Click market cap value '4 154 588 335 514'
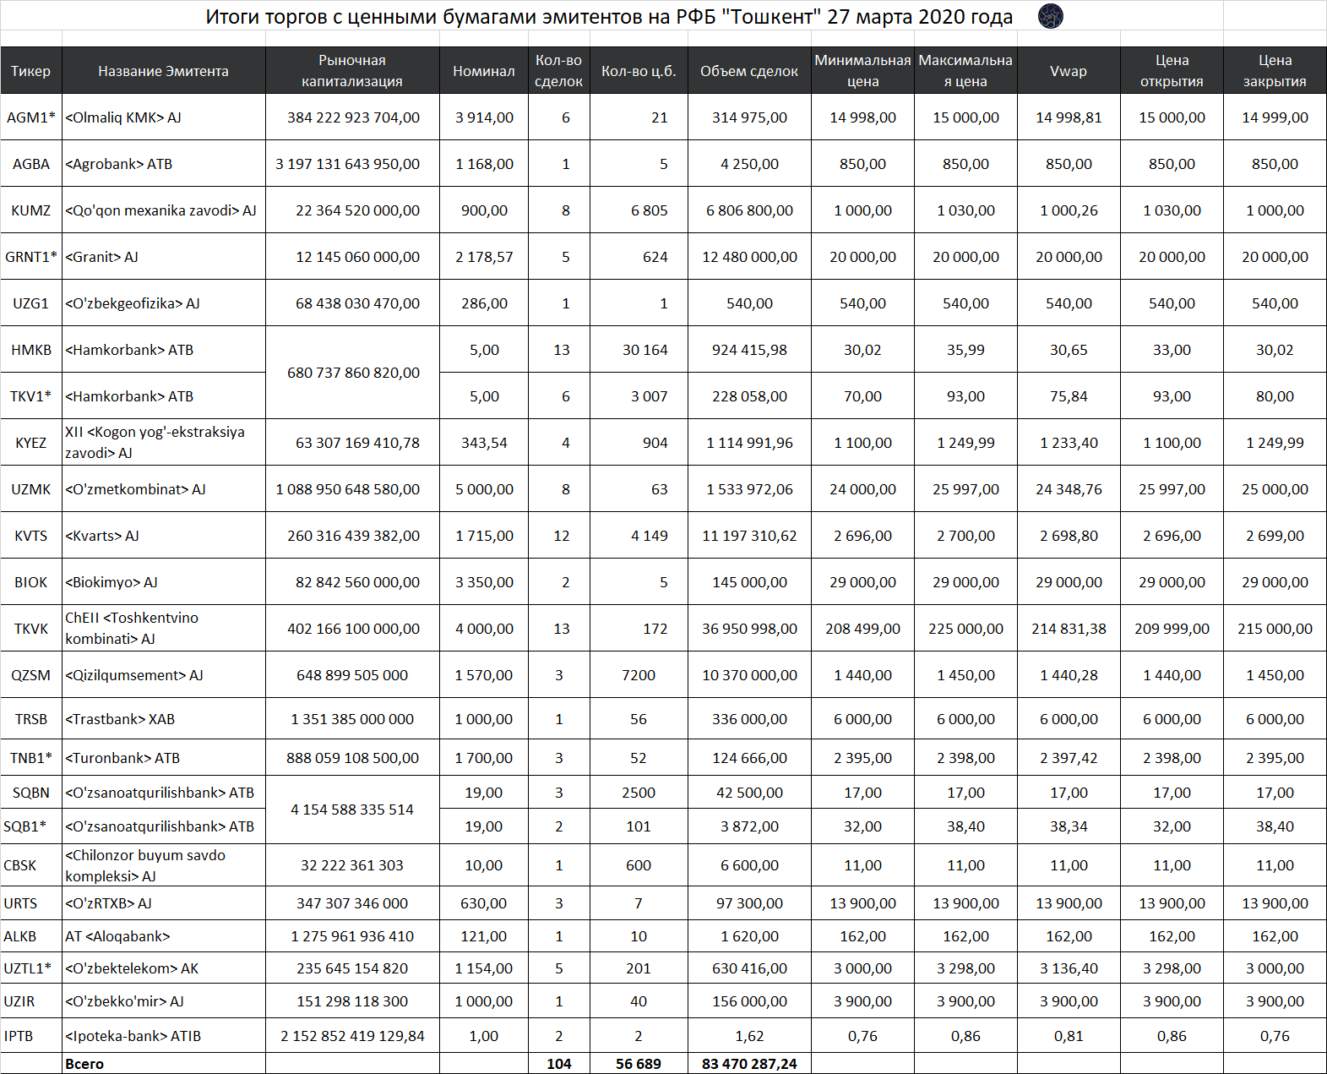This screenshot has height=1074, width=1327. click(352, 810)
